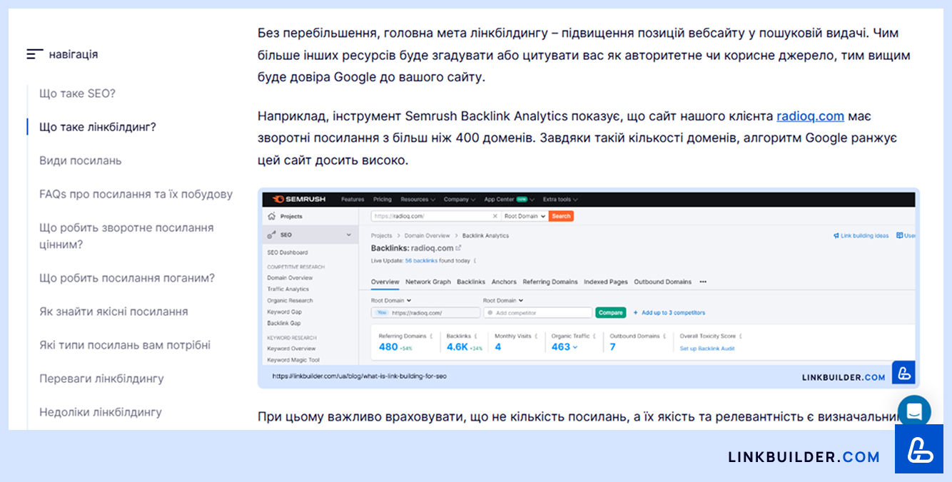Expand the Organic Traffic 463 chevron
Viewport: 952px width, 482px height.
coord(575,347)
